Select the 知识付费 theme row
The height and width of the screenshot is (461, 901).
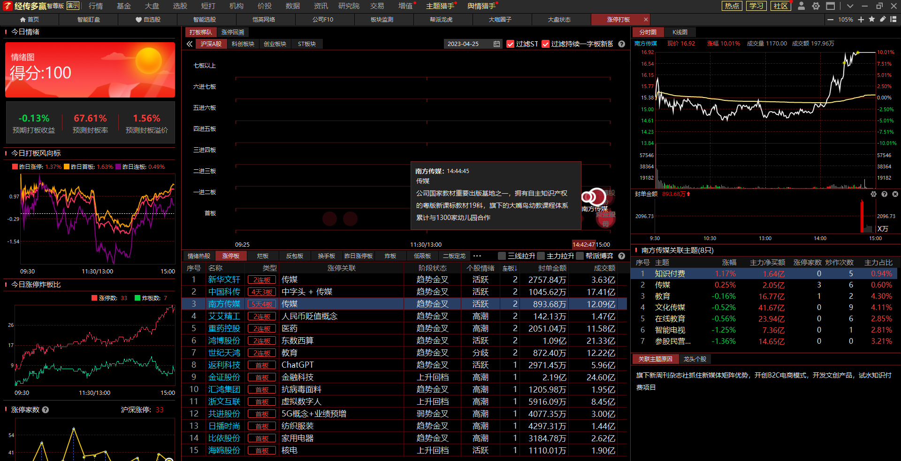coord(764,274)
